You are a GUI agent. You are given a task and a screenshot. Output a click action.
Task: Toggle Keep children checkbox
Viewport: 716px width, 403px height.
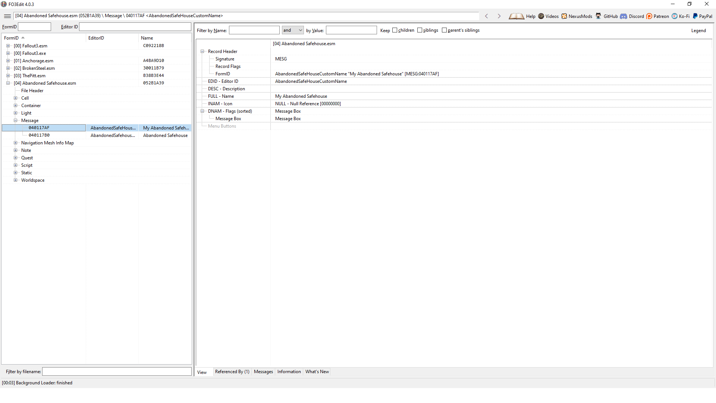pos(395,30)
